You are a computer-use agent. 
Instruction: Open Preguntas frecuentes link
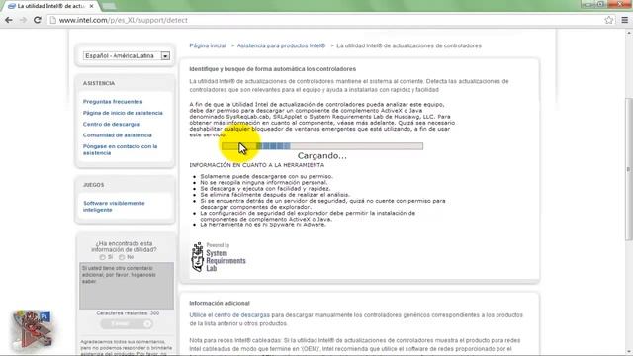113,102
